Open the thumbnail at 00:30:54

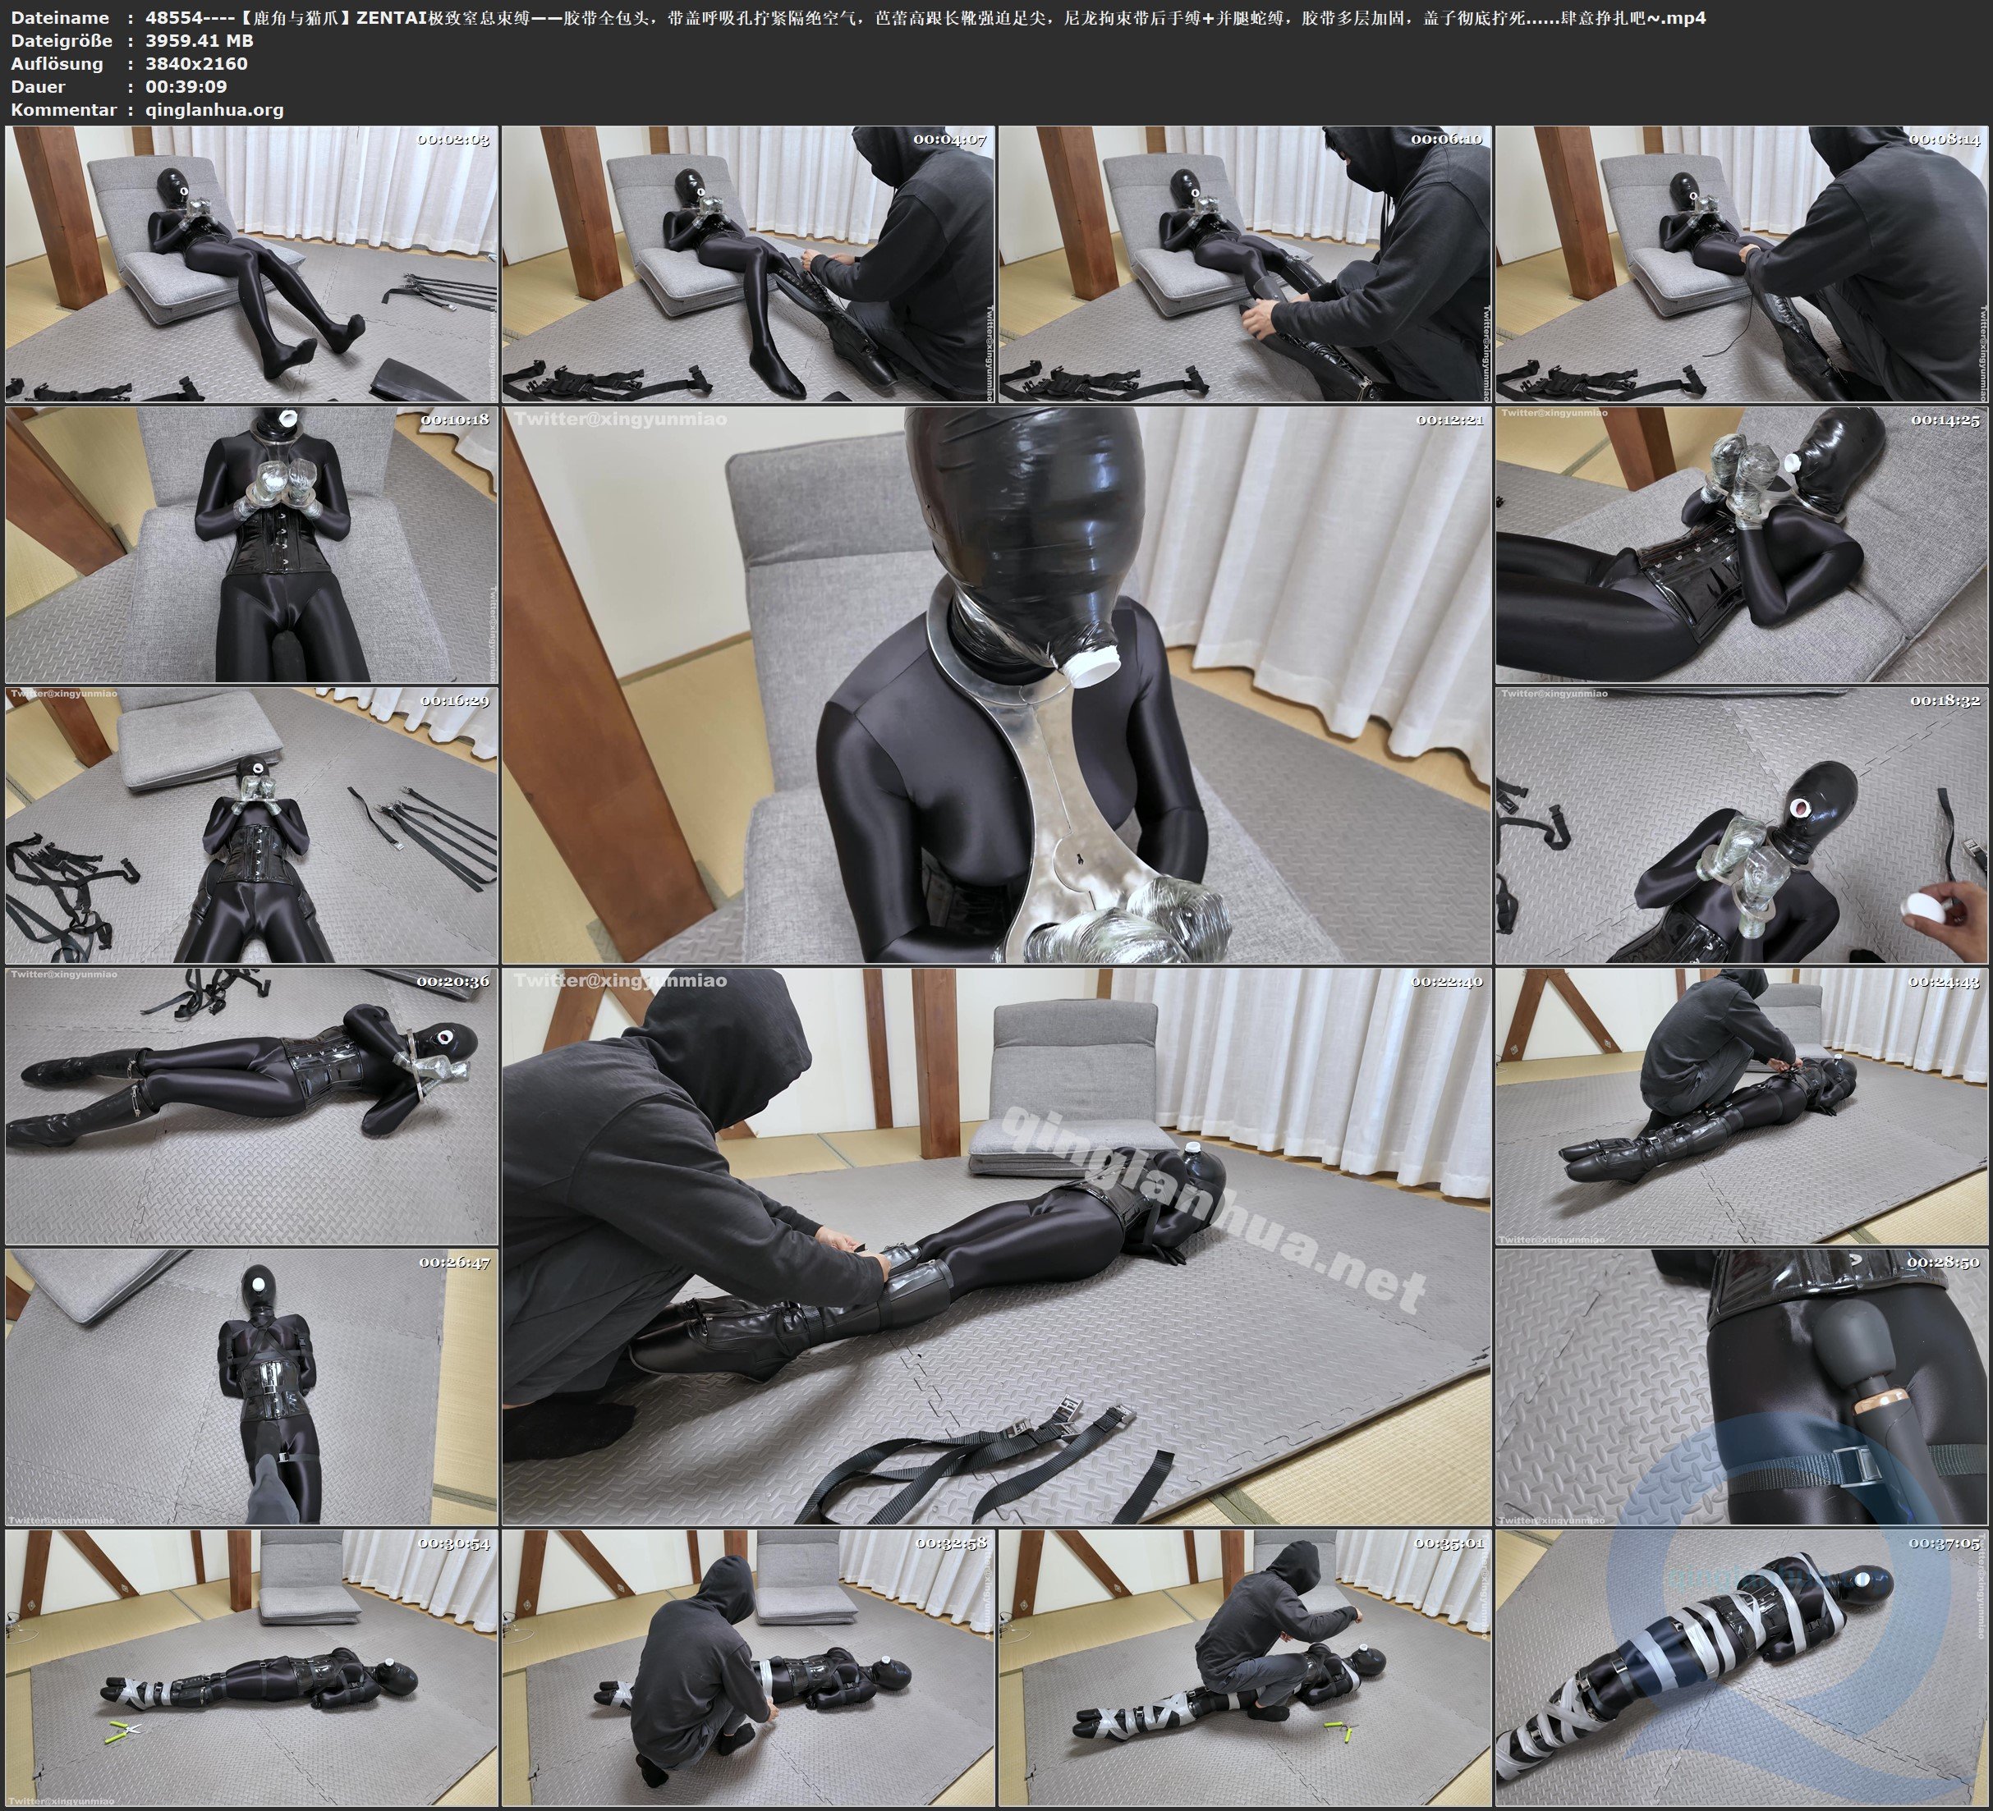point(251,1667)
